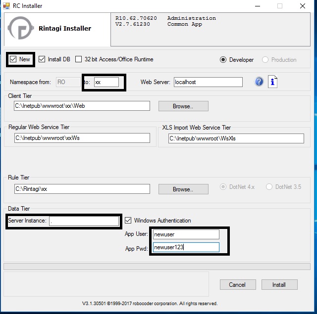The height and width of the screenshot is (314, 317).
Task: Click the Web Server localhost field
Action: click(208, 82)
